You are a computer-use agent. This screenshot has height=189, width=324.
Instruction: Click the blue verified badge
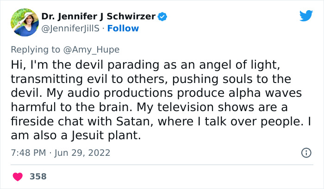pos(162,17)
